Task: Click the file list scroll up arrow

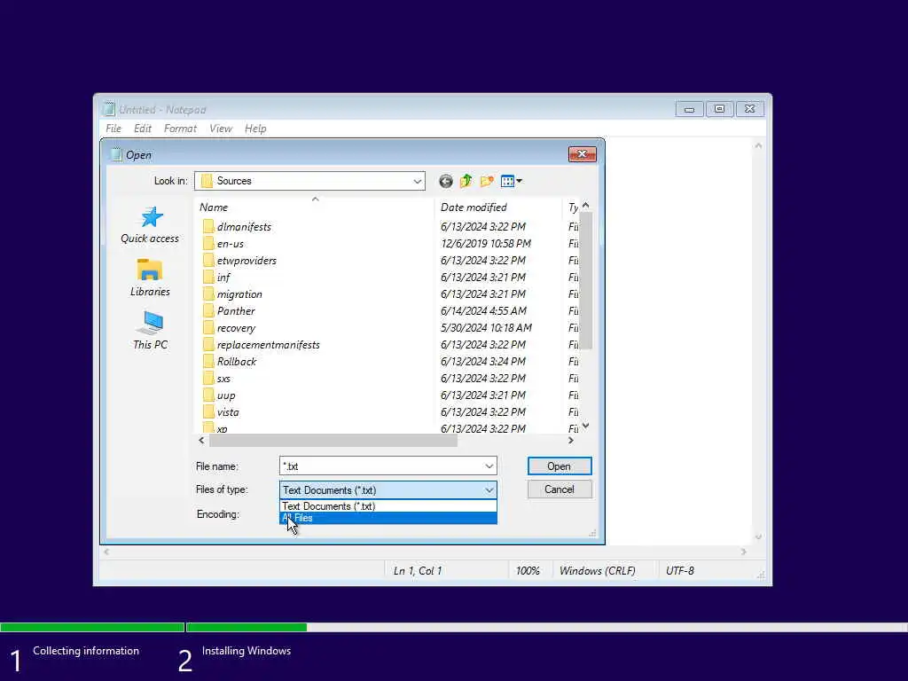Action: point(585,206)
